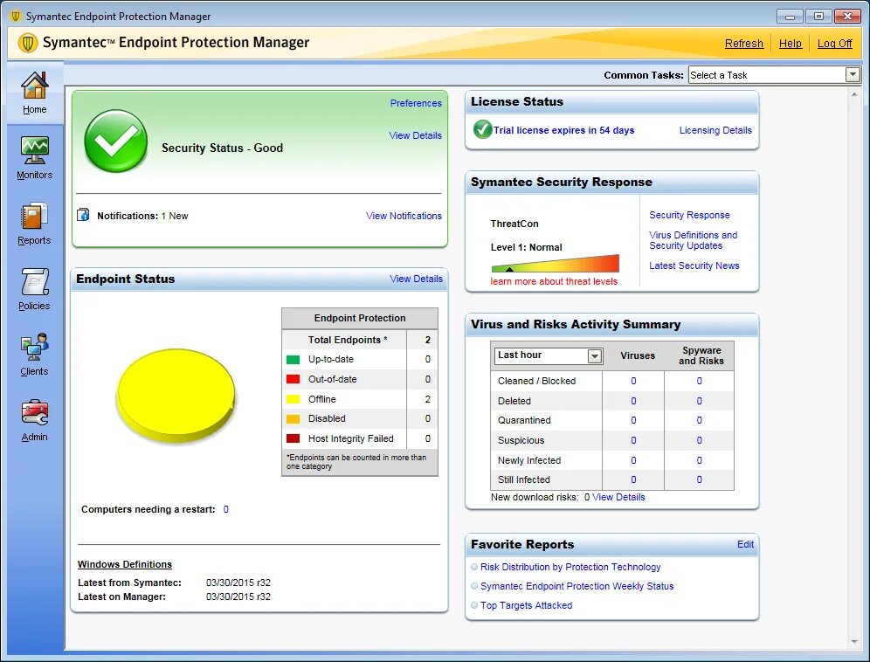This screenshot has height=662, width=870.
Task: Click the License Status green check icon
Action: pos(482,129)
